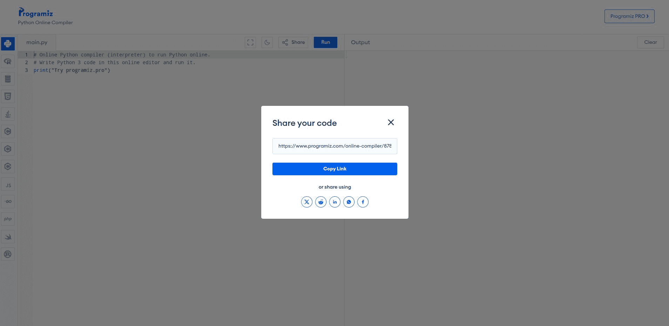Open the C++ compiler icon
Image resolution: width=669 pixels, height=326 pixels.
pos(8,149)
